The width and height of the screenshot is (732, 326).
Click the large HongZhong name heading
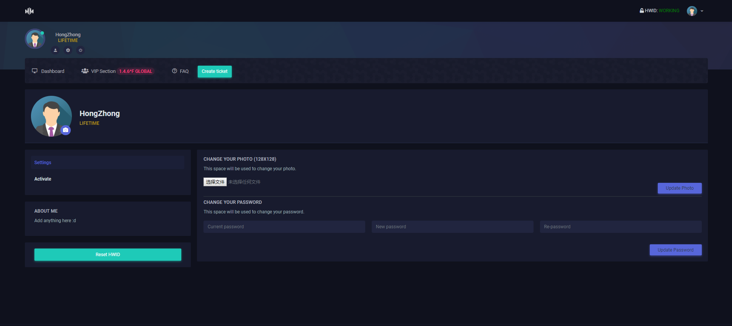(x=99, y=113)
